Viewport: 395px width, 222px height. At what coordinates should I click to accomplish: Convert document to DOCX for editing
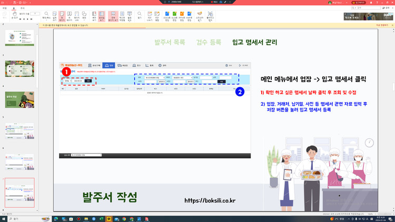pyautogui.click(x=167, y=16)
